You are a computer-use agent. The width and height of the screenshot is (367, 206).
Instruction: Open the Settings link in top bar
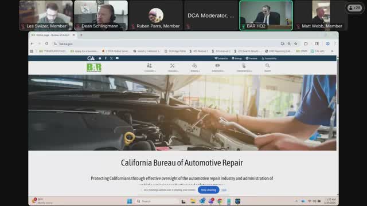(237, 58)
